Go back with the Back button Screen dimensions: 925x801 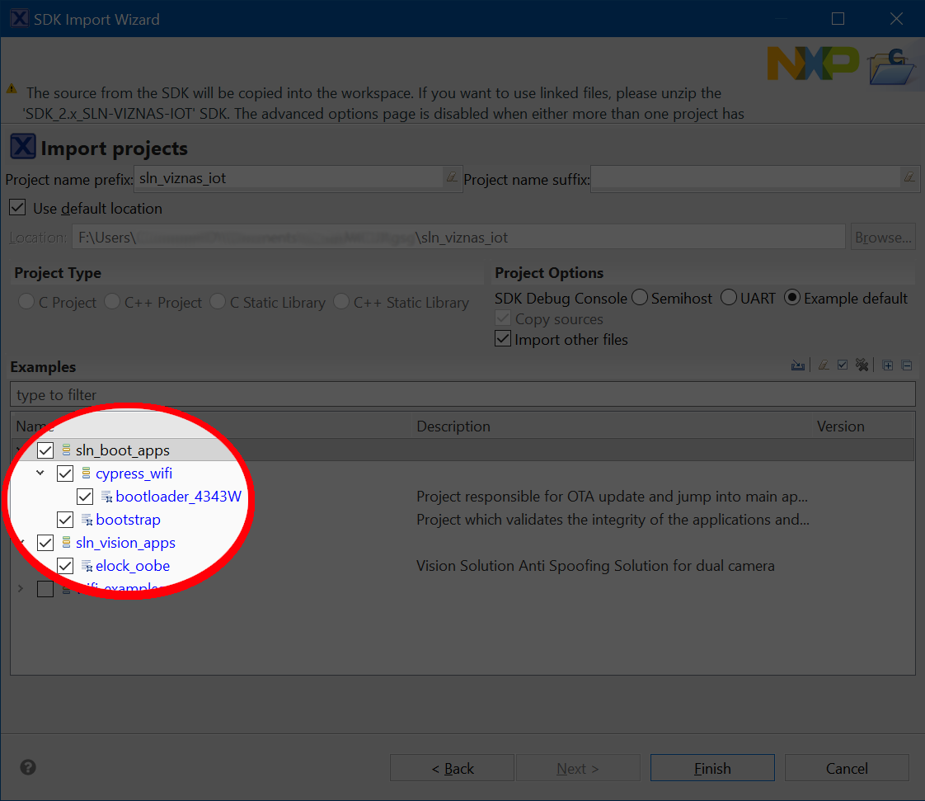(452, 768)
